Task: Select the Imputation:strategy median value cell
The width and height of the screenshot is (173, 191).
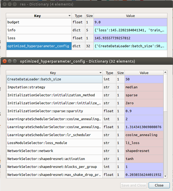Action: (144, 87)
